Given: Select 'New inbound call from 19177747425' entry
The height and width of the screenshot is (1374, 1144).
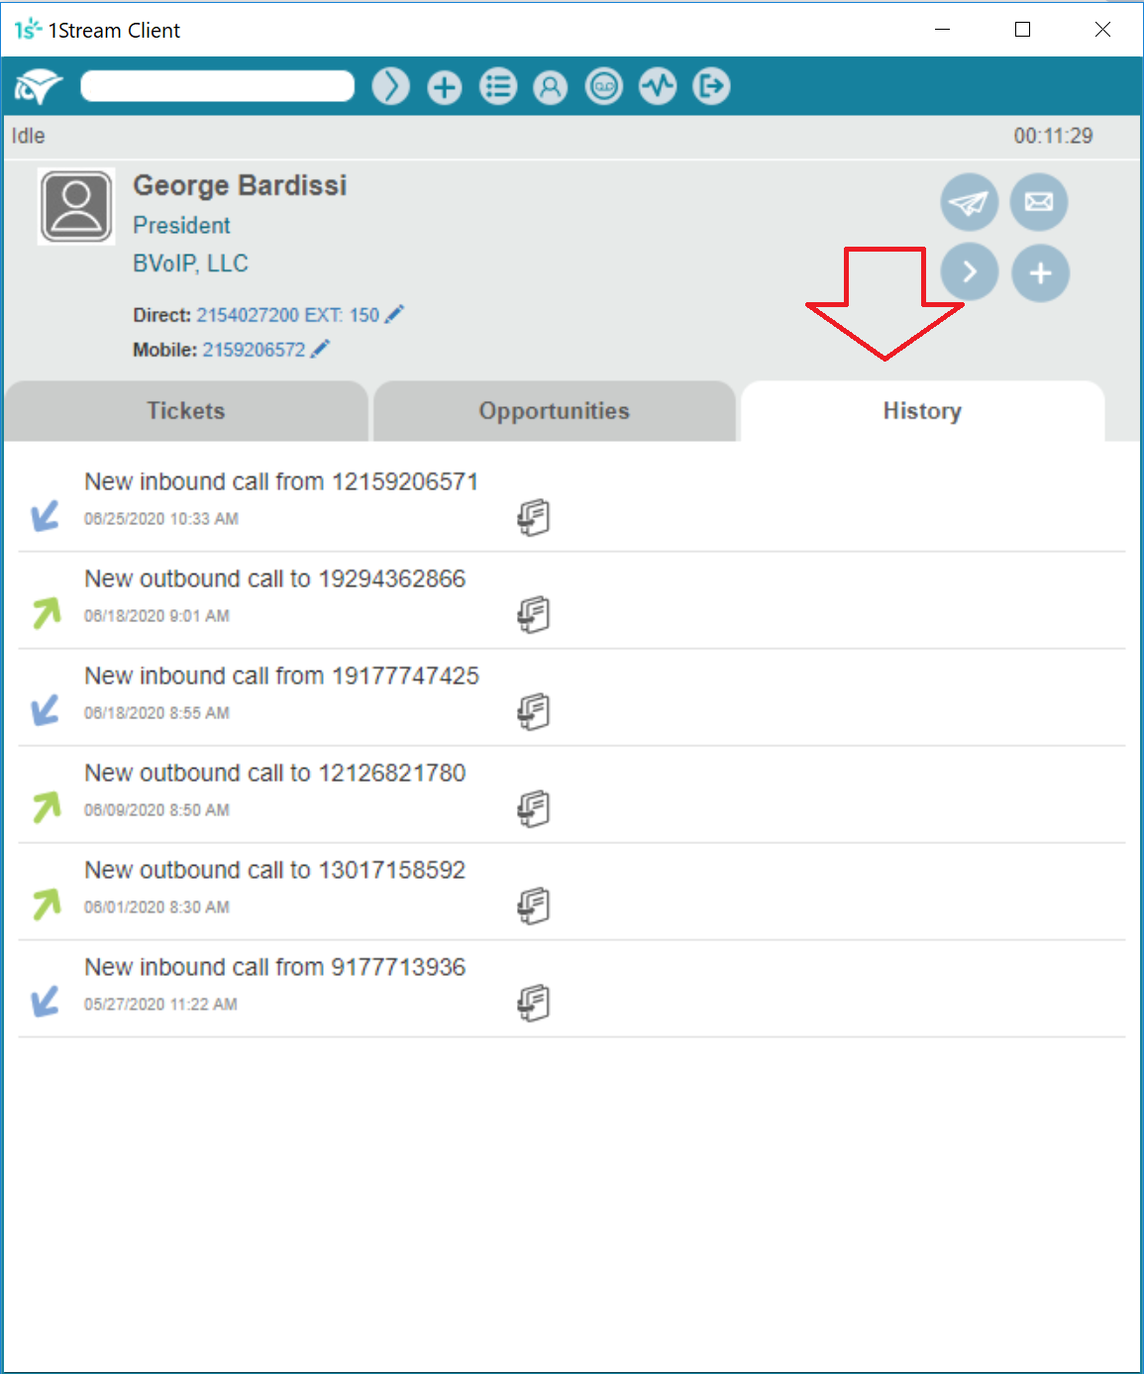Looking at the screenshot, I should coord(282,676).
